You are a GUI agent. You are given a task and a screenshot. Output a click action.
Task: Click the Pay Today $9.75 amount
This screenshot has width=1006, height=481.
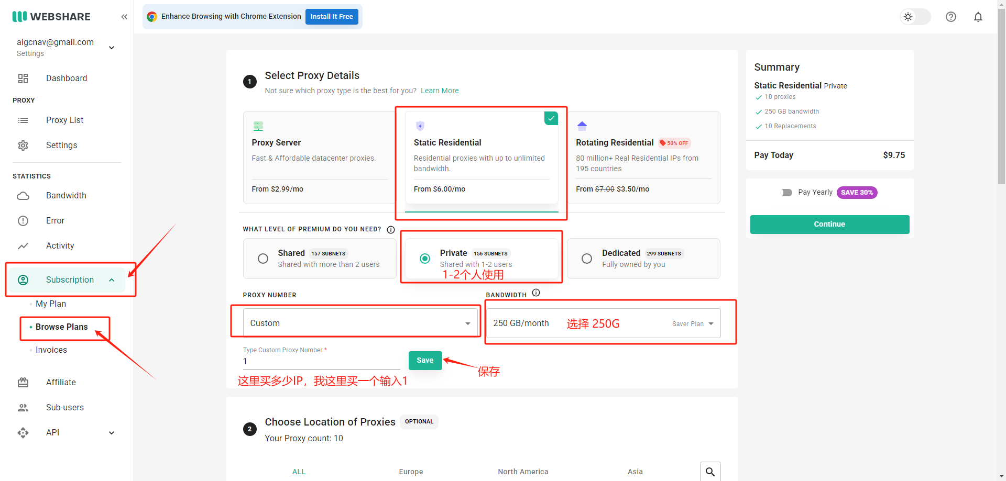pyautogui.click(x=894, y=155)
